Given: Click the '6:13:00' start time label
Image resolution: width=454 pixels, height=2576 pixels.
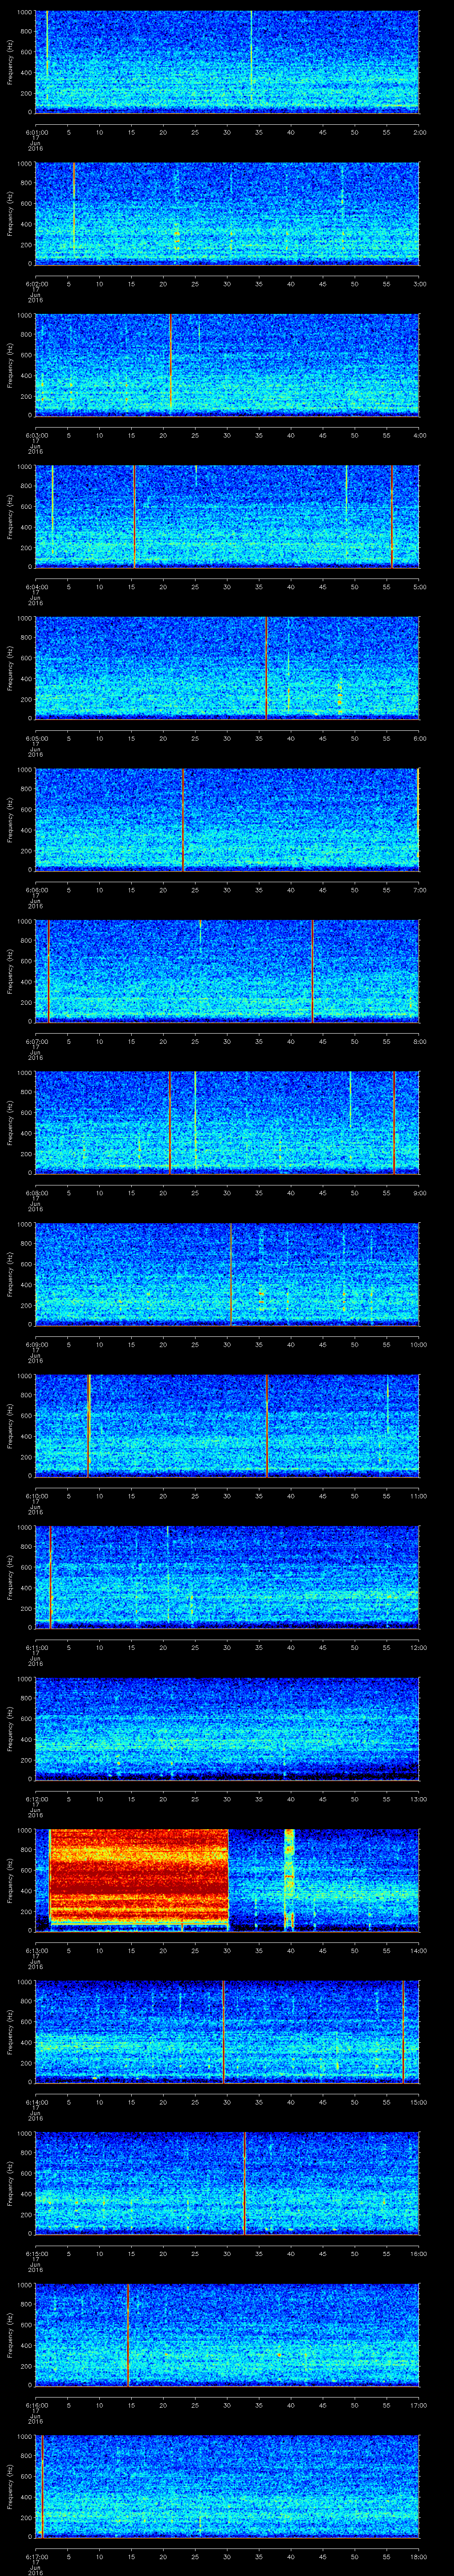Looking at the screenshot, I should pos(36,1950).
